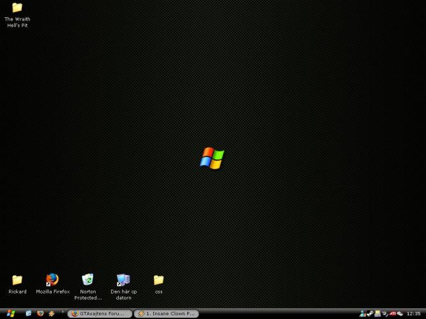The width and height of the screenshot is (426, 319).
Task: Click the safely remove hardware tray icon
Action: pos(384,313)
